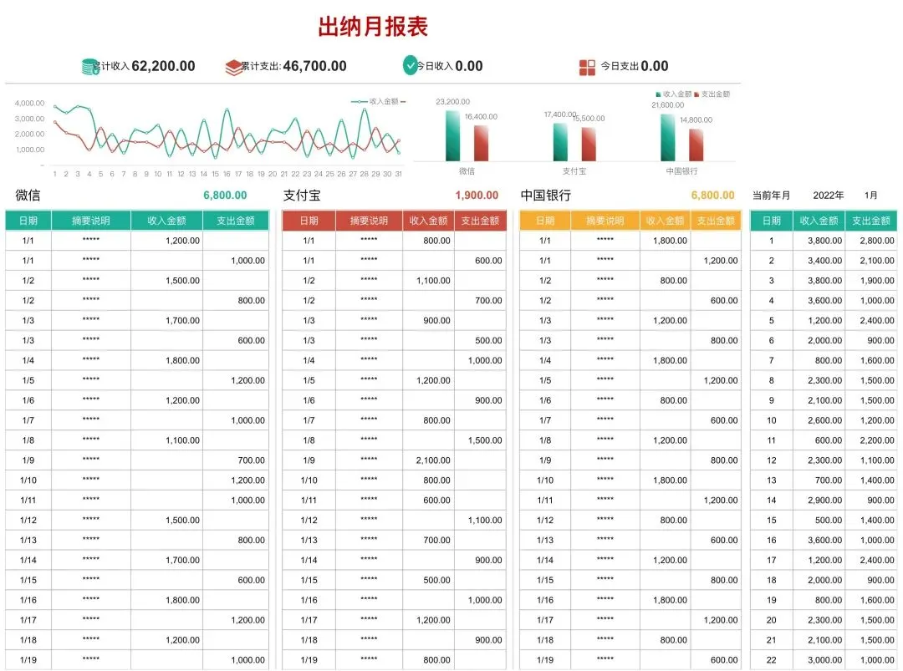Click the 1,000.00 axis label on line chart

tap(31, 149)
